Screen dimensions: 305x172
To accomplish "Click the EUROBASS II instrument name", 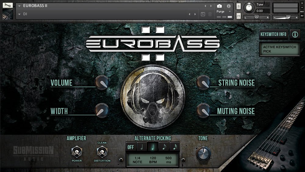I will tap(35, 6).
